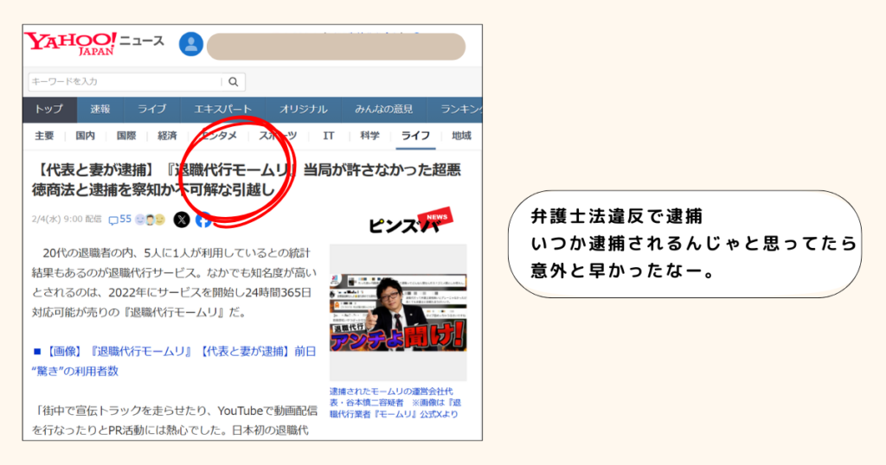Open the オリジナル tab
The image size is (886, 465).
pos(303,109)
